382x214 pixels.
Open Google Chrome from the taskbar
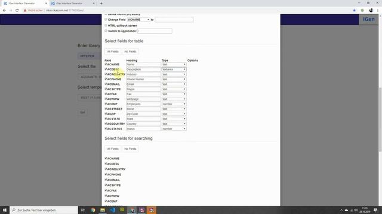pyautogui.click(x=93, y=210)
